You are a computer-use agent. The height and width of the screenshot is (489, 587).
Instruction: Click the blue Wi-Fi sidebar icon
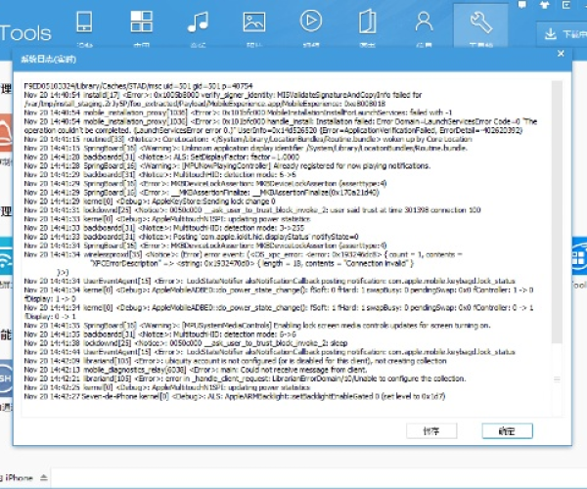pyautogui.click(x=5, y=256)
